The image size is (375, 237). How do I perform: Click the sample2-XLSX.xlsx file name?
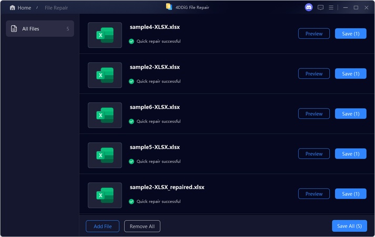(x=155, y=67)
